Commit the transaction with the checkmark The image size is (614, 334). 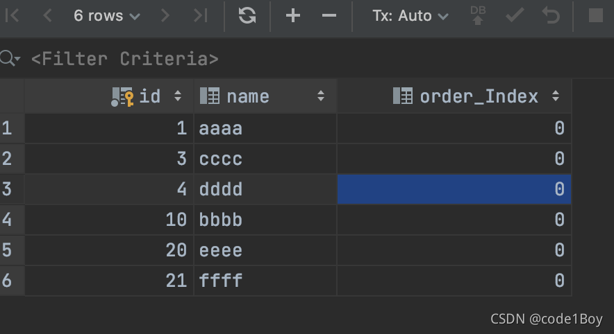(515, 16)
